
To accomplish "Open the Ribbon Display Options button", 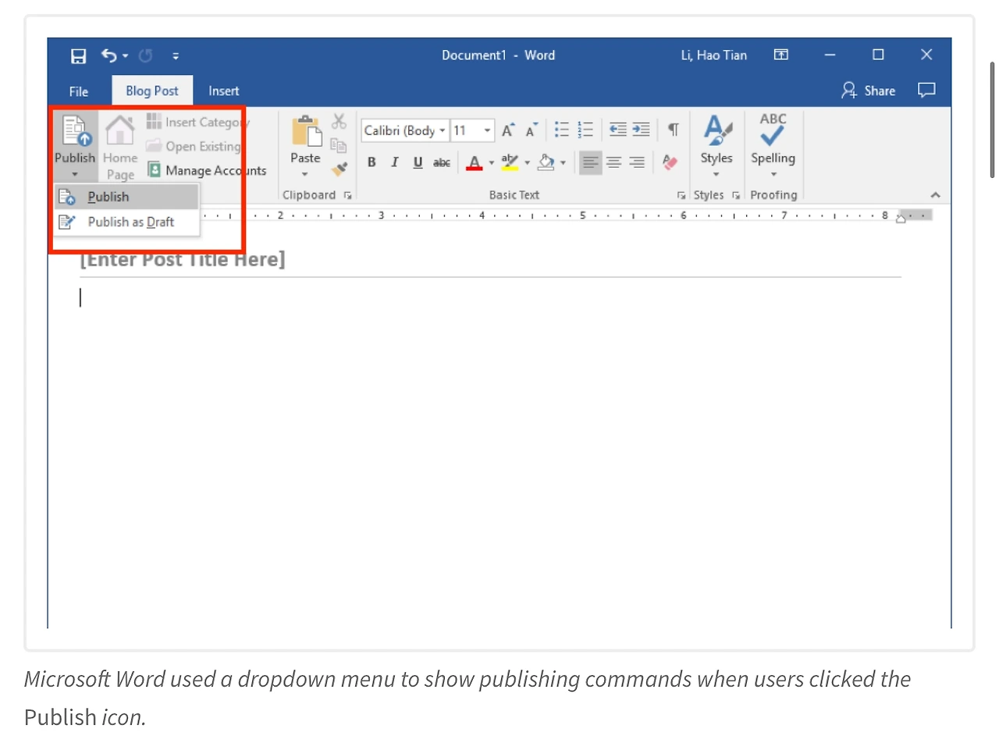I will coord(780,55).
